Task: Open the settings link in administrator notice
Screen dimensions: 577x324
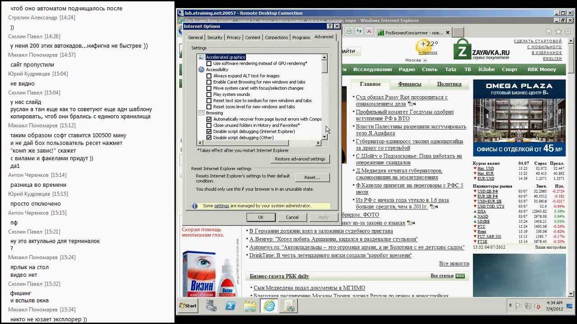Action: coord(222,206)
